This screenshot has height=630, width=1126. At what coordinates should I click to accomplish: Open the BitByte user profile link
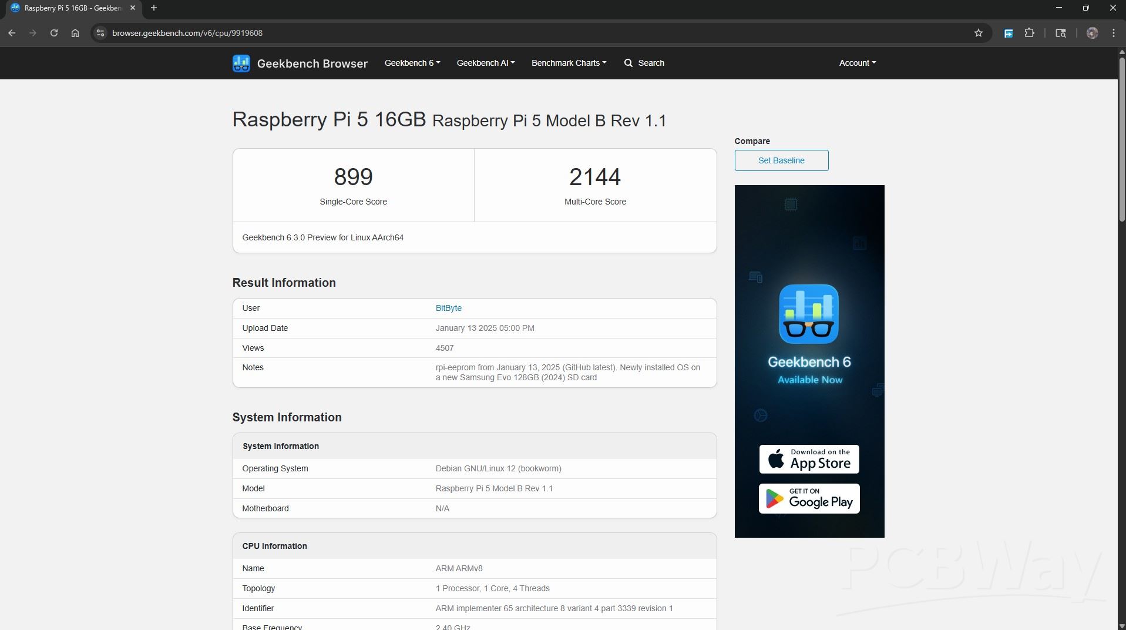[x=448, y=308]
